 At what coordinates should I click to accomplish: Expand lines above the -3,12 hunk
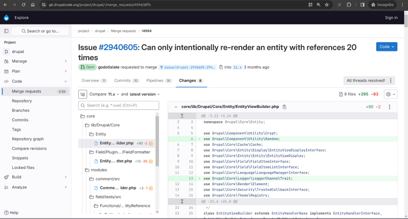[x=182, y=116]
